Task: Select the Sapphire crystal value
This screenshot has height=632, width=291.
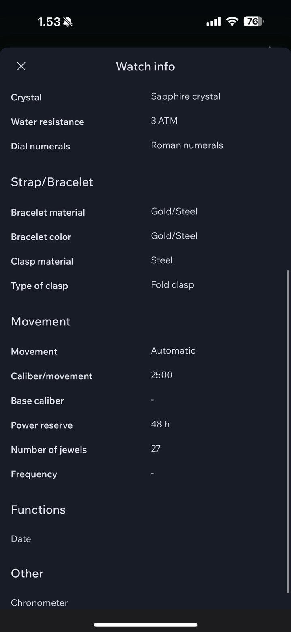Action: 185,96
